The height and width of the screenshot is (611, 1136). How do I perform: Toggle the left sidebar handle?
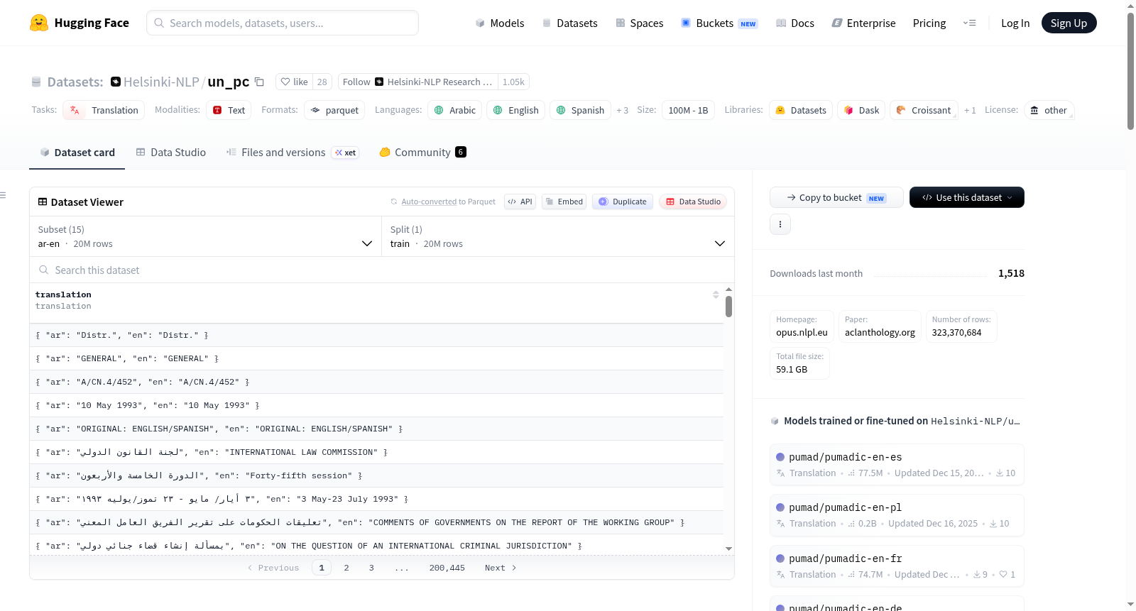click(3, 195)
